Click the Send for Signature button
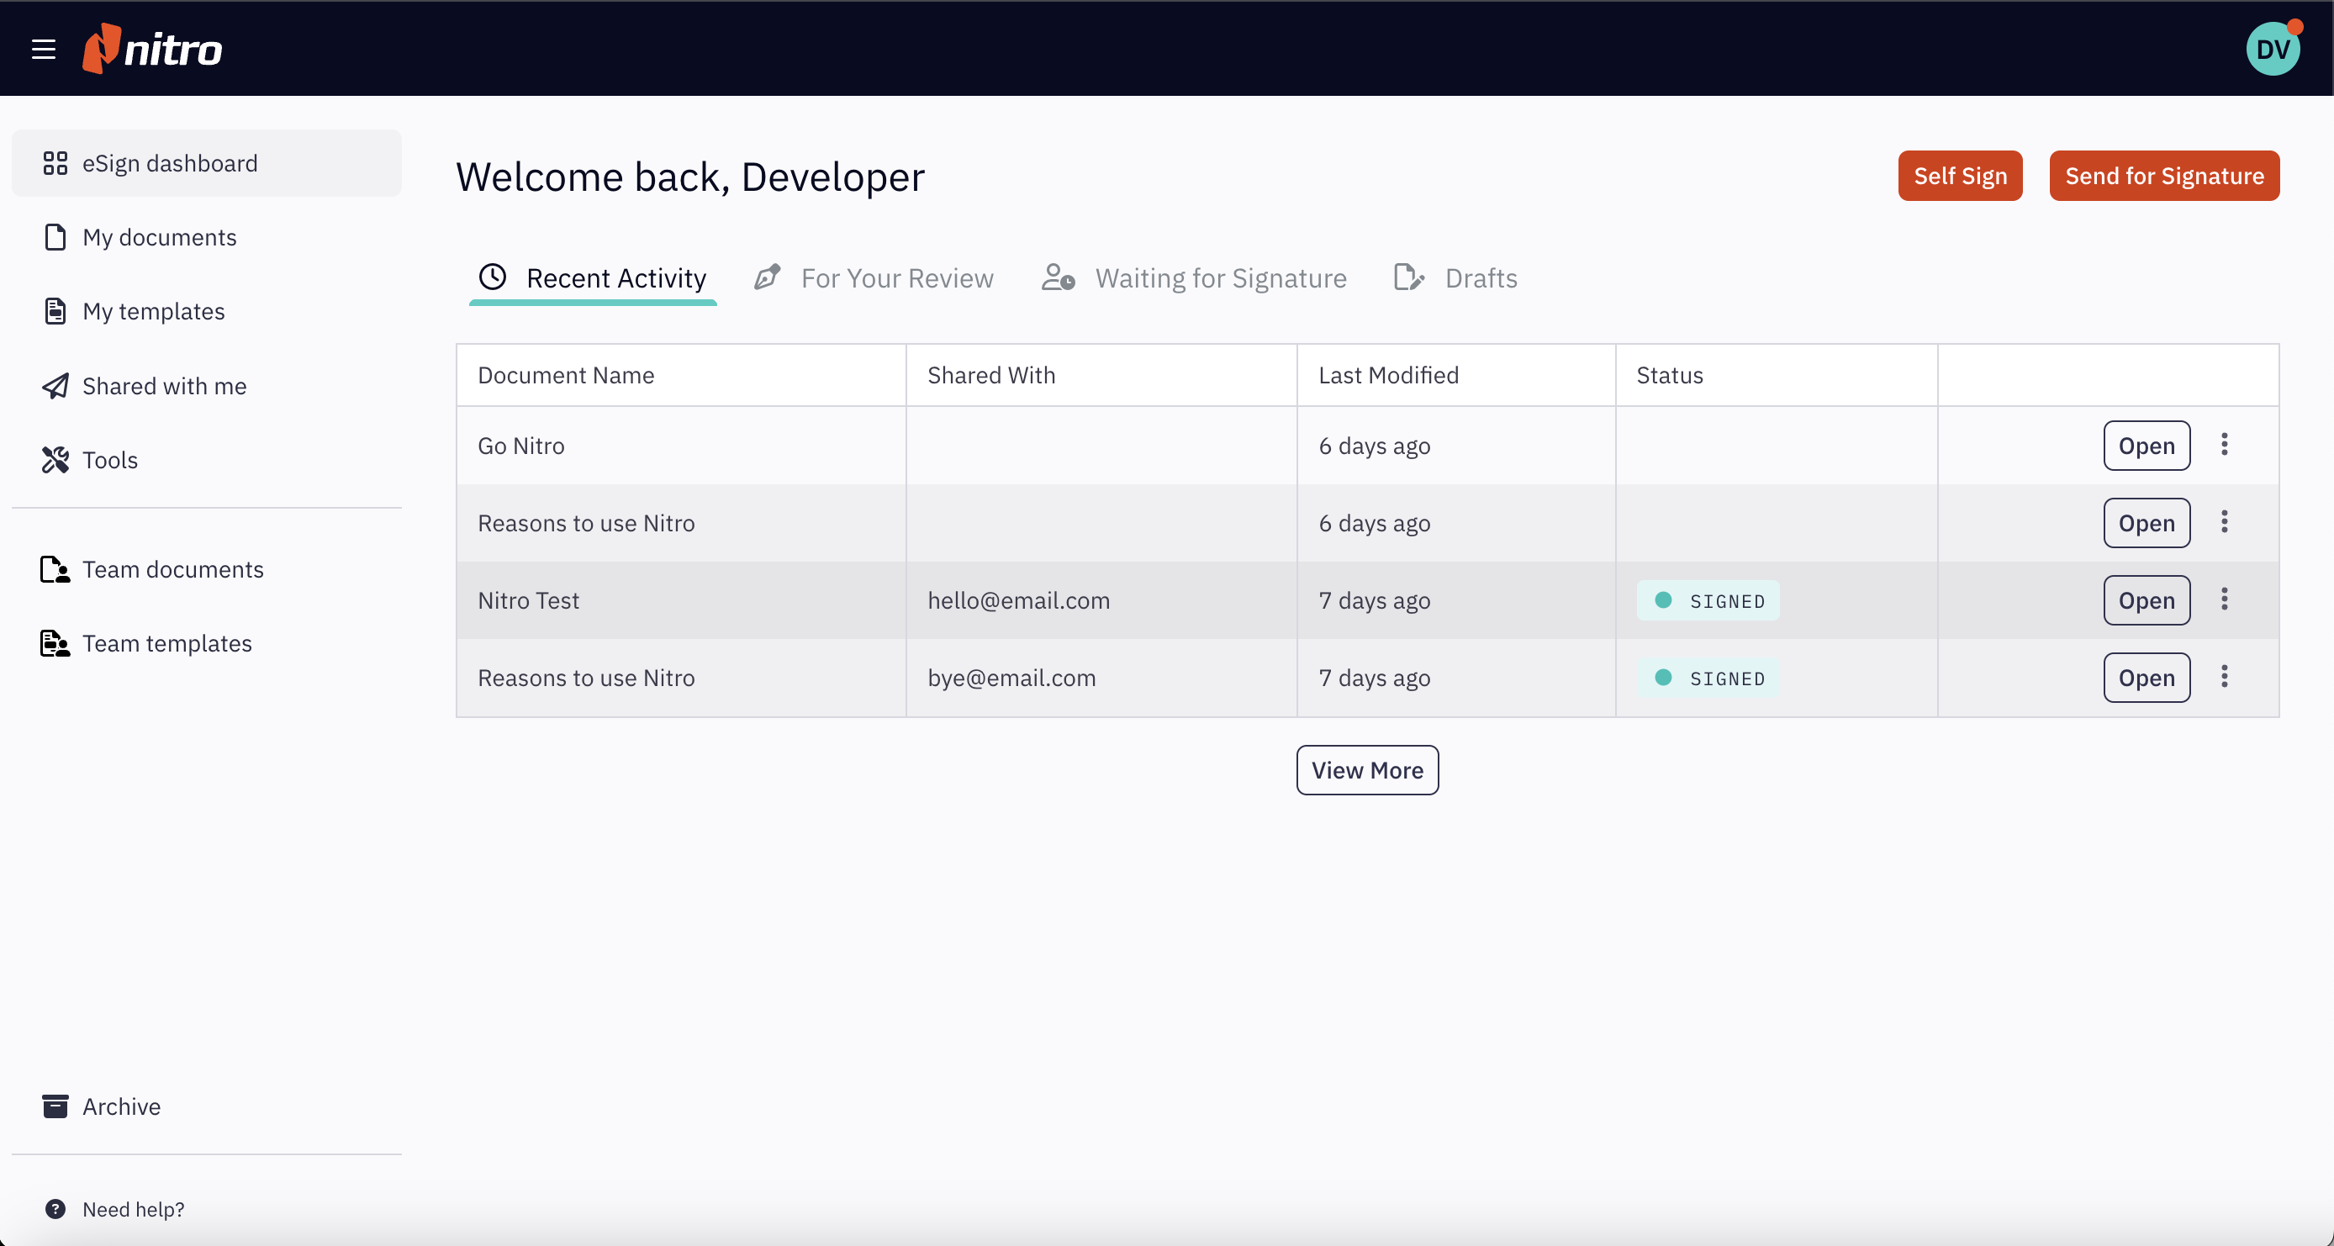 2163,176
